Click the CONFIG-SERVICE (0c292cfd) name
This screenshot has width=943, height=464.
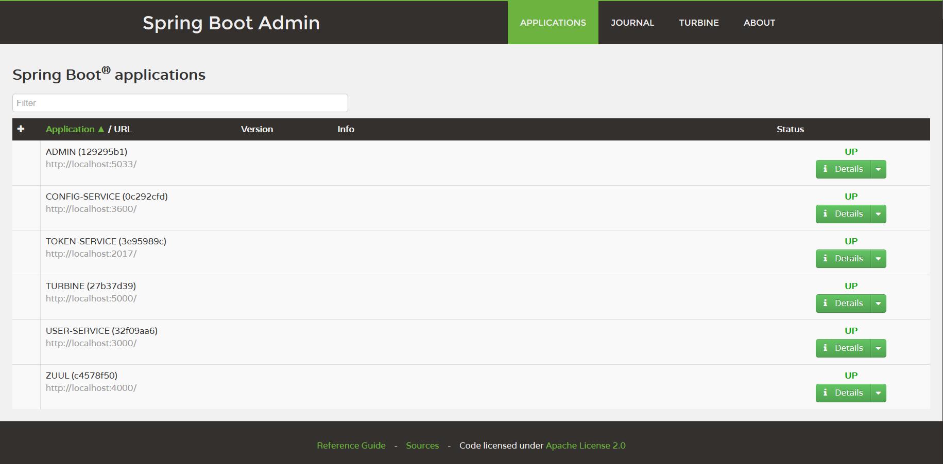coord(107,197)
